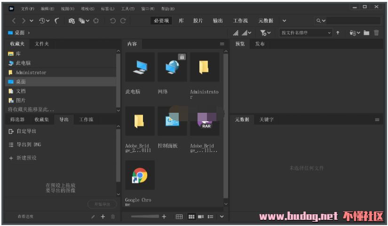Expand the workspace switcher chevron
Viewport: 388px width, 226px height.
click(285, 21)
